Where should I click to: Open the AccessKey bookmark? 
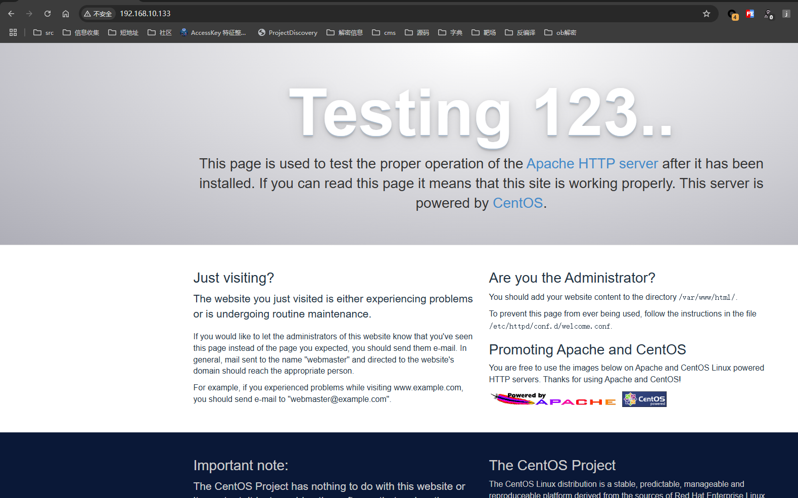click(213, 32)
